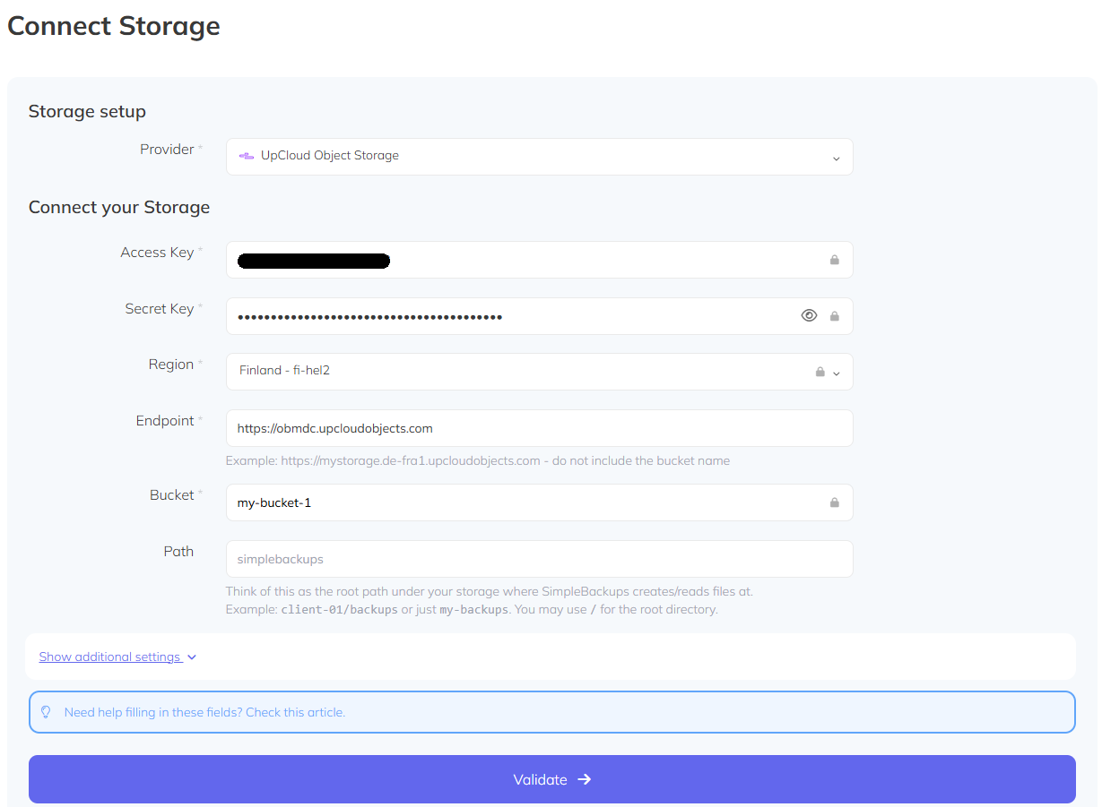The width and height of the screenshot is (1102, 807).
Task: Click inside the Path input field
Action: [538, 558]
